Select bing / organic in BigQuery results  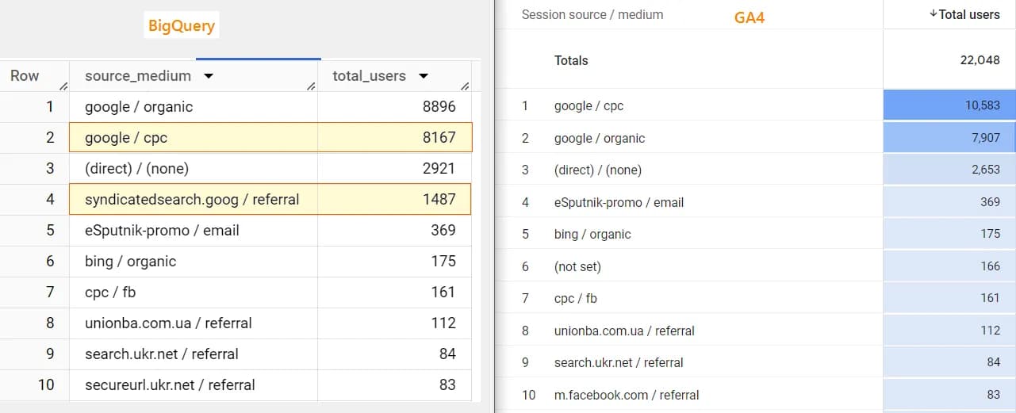(131, 262)
